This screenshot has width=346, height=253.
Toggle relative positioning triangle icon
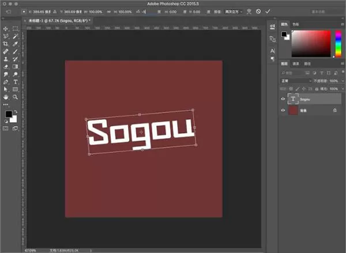pos(55,12)
